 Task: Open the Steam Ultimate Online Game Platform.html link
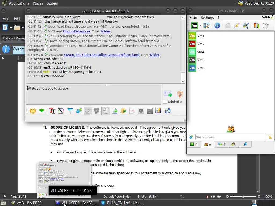point(102,55)
